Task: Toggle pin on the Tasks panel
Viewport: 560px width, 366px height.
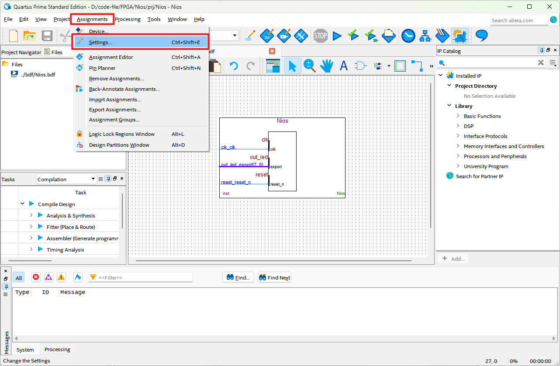Action: click(108, 179)
